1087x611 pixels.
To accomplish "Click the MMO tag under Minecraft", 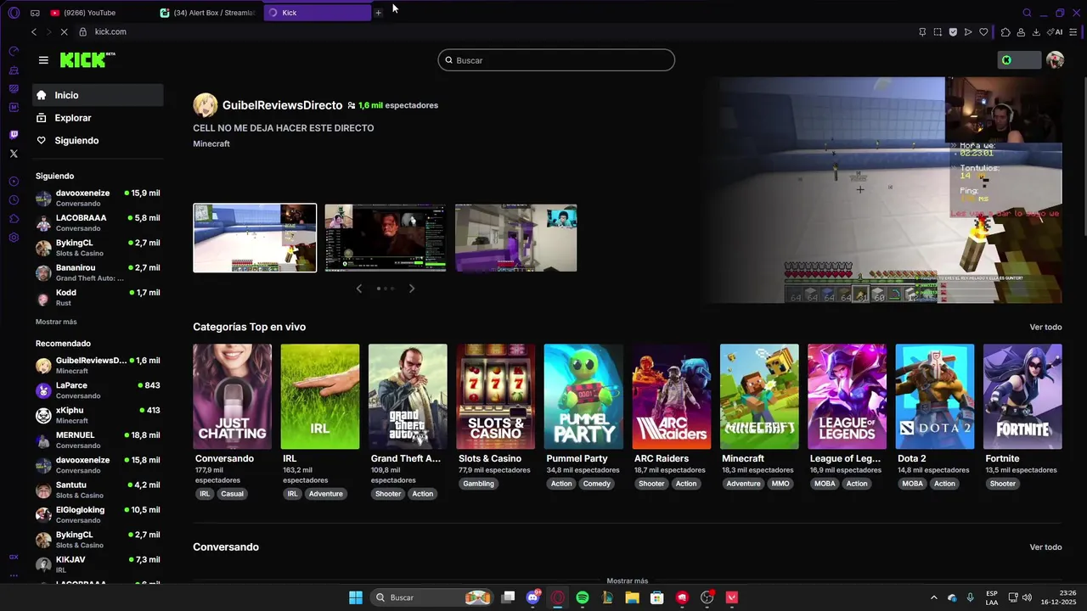I will pyautogui.click(x=780, y=484).
